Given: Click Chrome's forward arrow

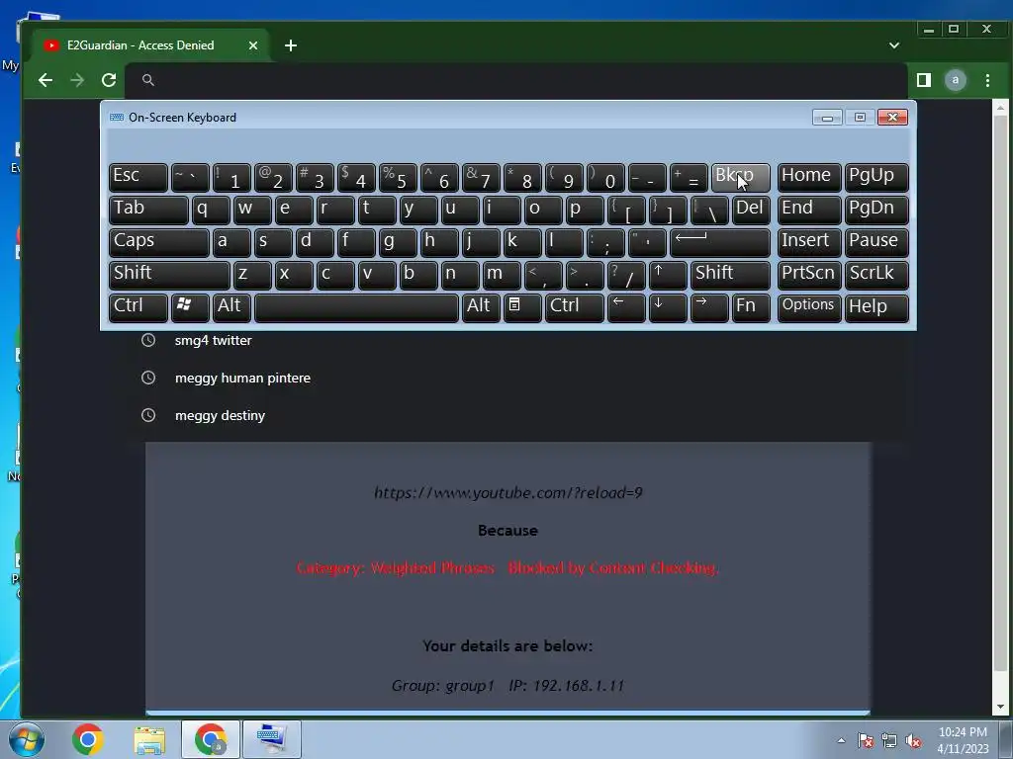Looking at the screenshot, I should pyautogui.click(x=77, y=80).
